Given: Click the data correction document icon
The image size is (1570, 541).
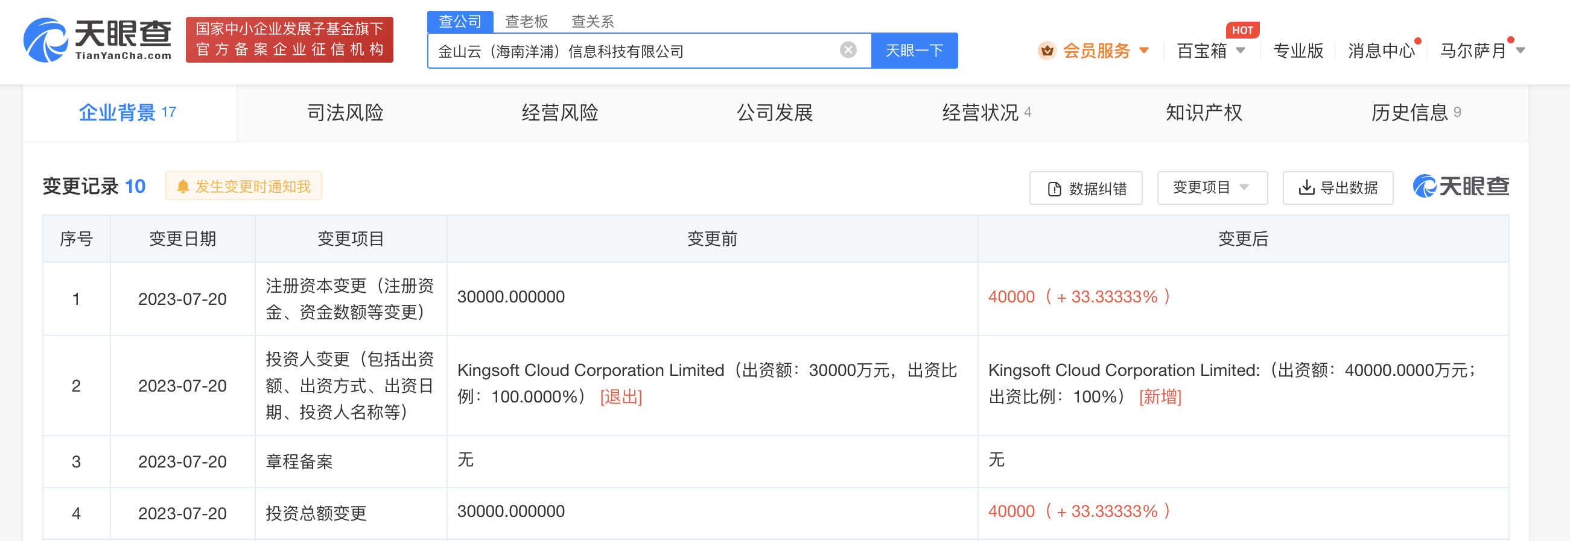Looking at the screenshot, I should (1054, 189).
